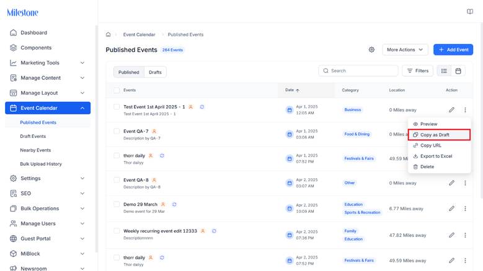This screenshot has height=271, width=483.
Task: Open table settings gear icon
Action: coord(371,49)
